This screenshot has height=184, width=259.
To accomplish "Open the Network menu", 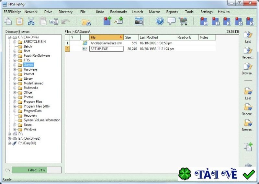I will pyautogui.click(x=31, y=12).
